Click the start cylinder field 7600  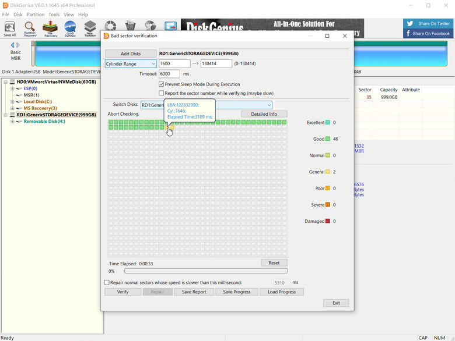tap(174, 63)
